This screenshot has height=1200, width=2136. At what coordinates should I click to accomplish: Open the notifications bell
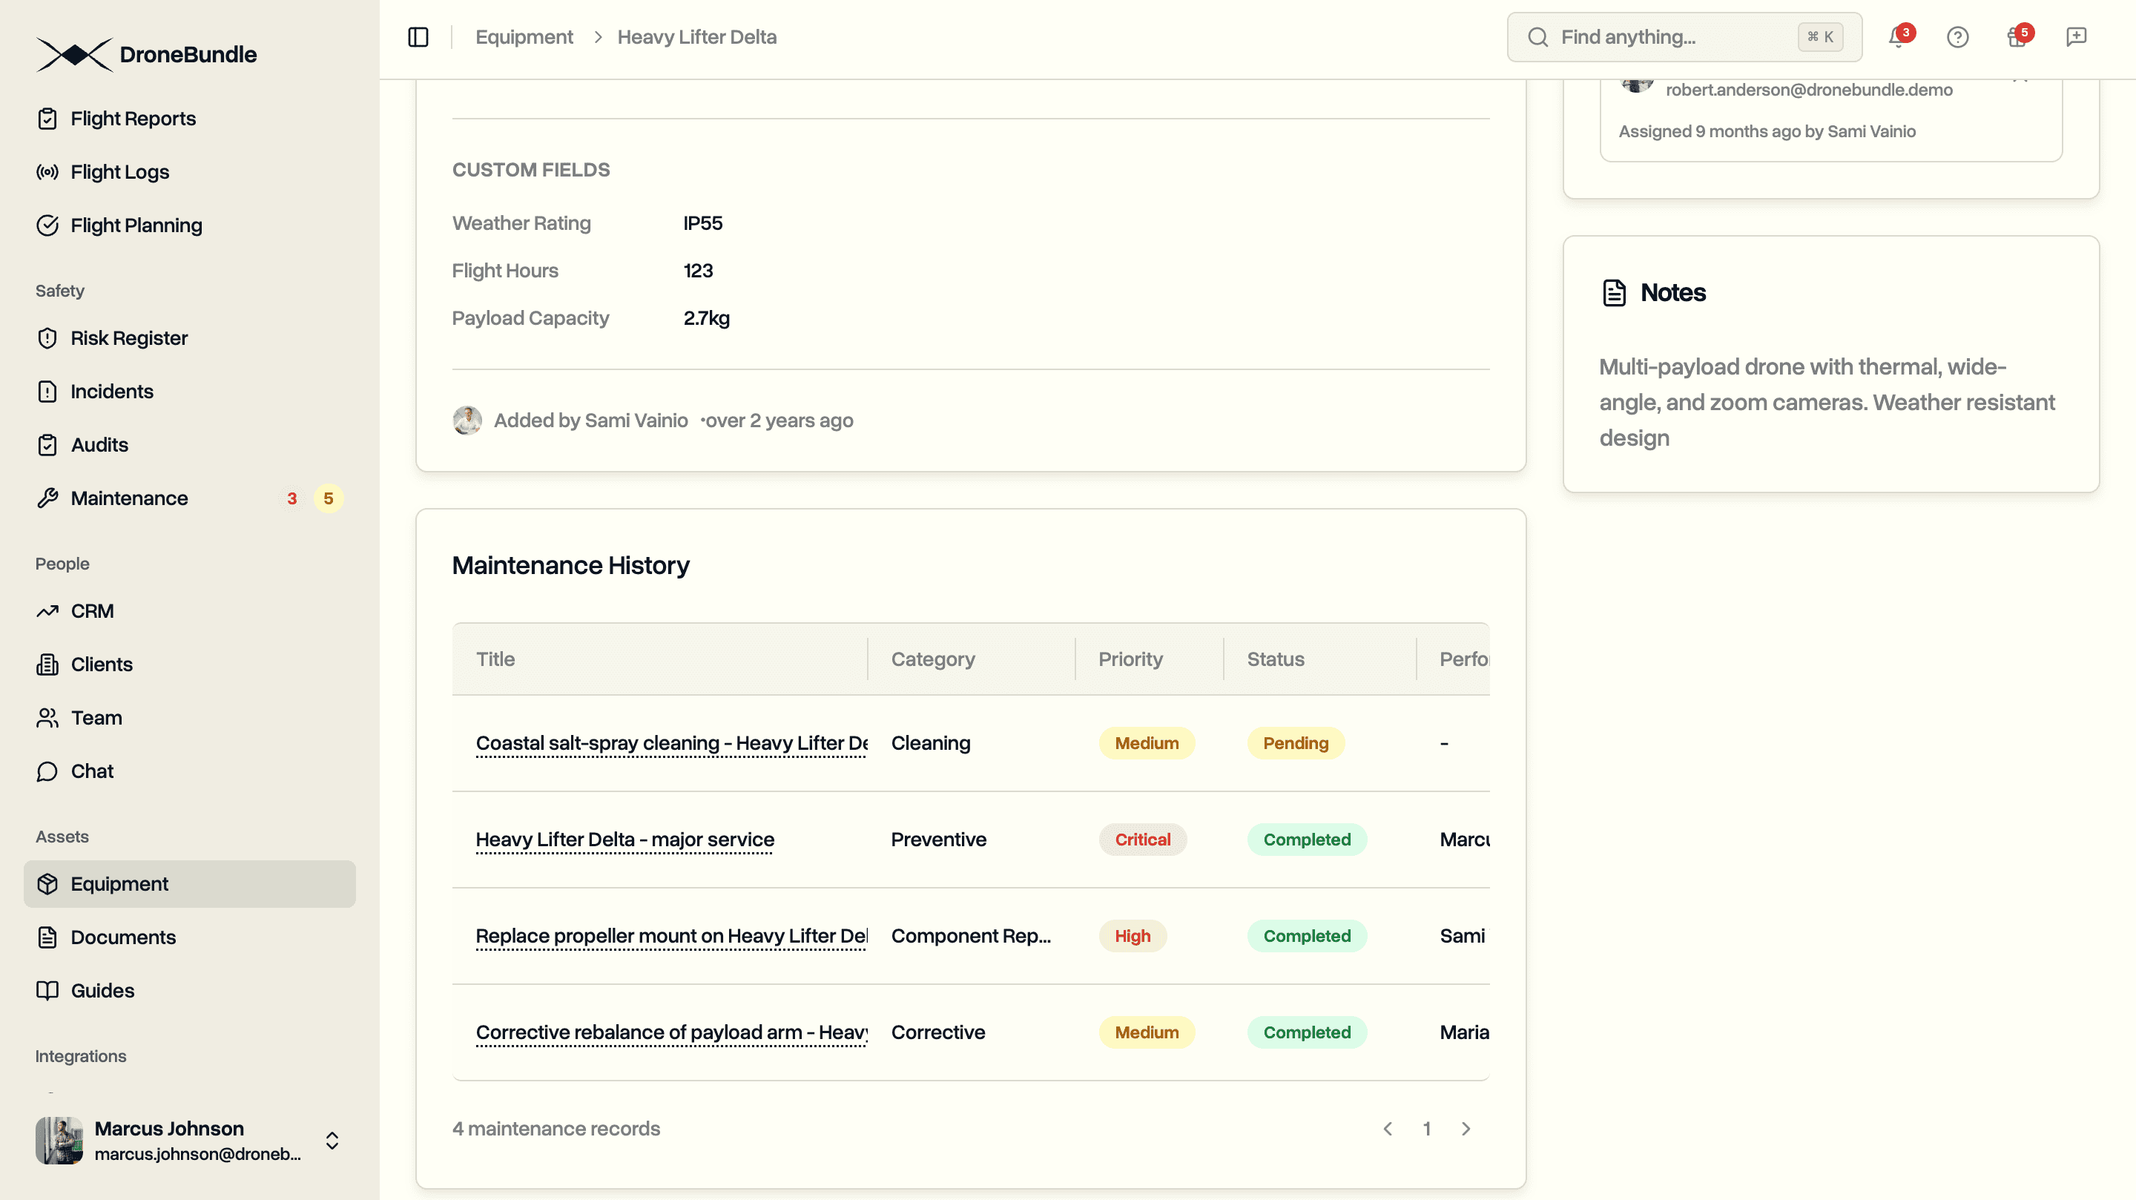coord(1898,37)
